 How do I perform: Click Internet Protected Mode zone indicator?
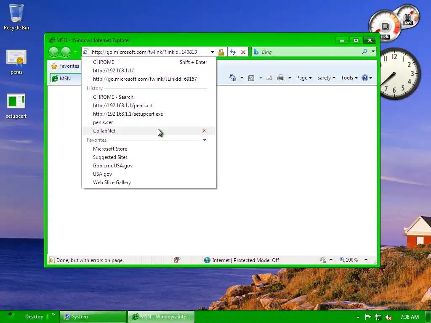[242, 260]
